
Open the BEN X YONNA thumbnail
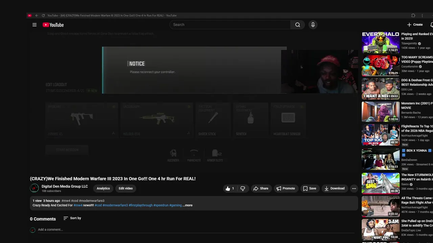(381, 159)
